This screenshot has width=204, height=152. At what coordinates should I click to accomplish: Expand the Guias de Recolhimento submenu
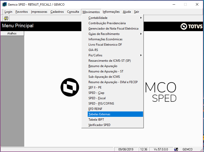coord(115,34)
